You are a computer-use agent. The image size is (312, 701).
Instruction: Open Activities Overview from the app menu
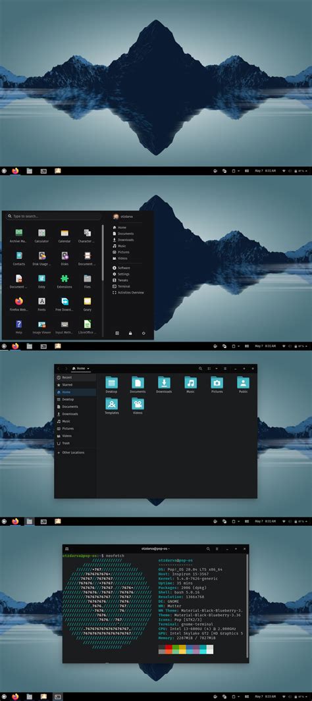(128, 292)
